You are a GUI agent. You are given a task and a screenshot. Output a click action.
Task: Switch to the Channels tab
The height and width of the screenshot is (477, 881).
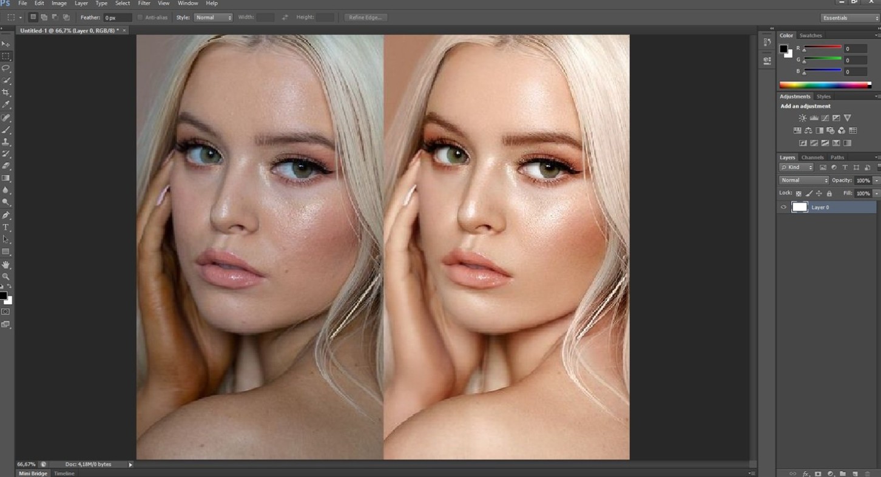(812, 157)
